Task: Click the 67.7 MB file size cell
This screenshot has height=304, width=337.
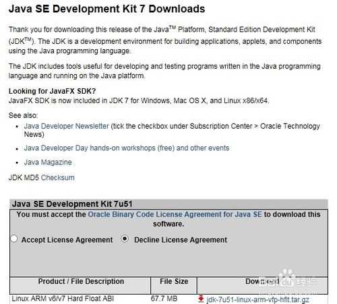Action: pos(164,299)
